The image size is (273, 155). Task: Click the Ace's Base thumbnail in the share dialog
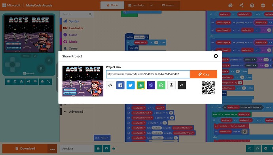point(83,81)
